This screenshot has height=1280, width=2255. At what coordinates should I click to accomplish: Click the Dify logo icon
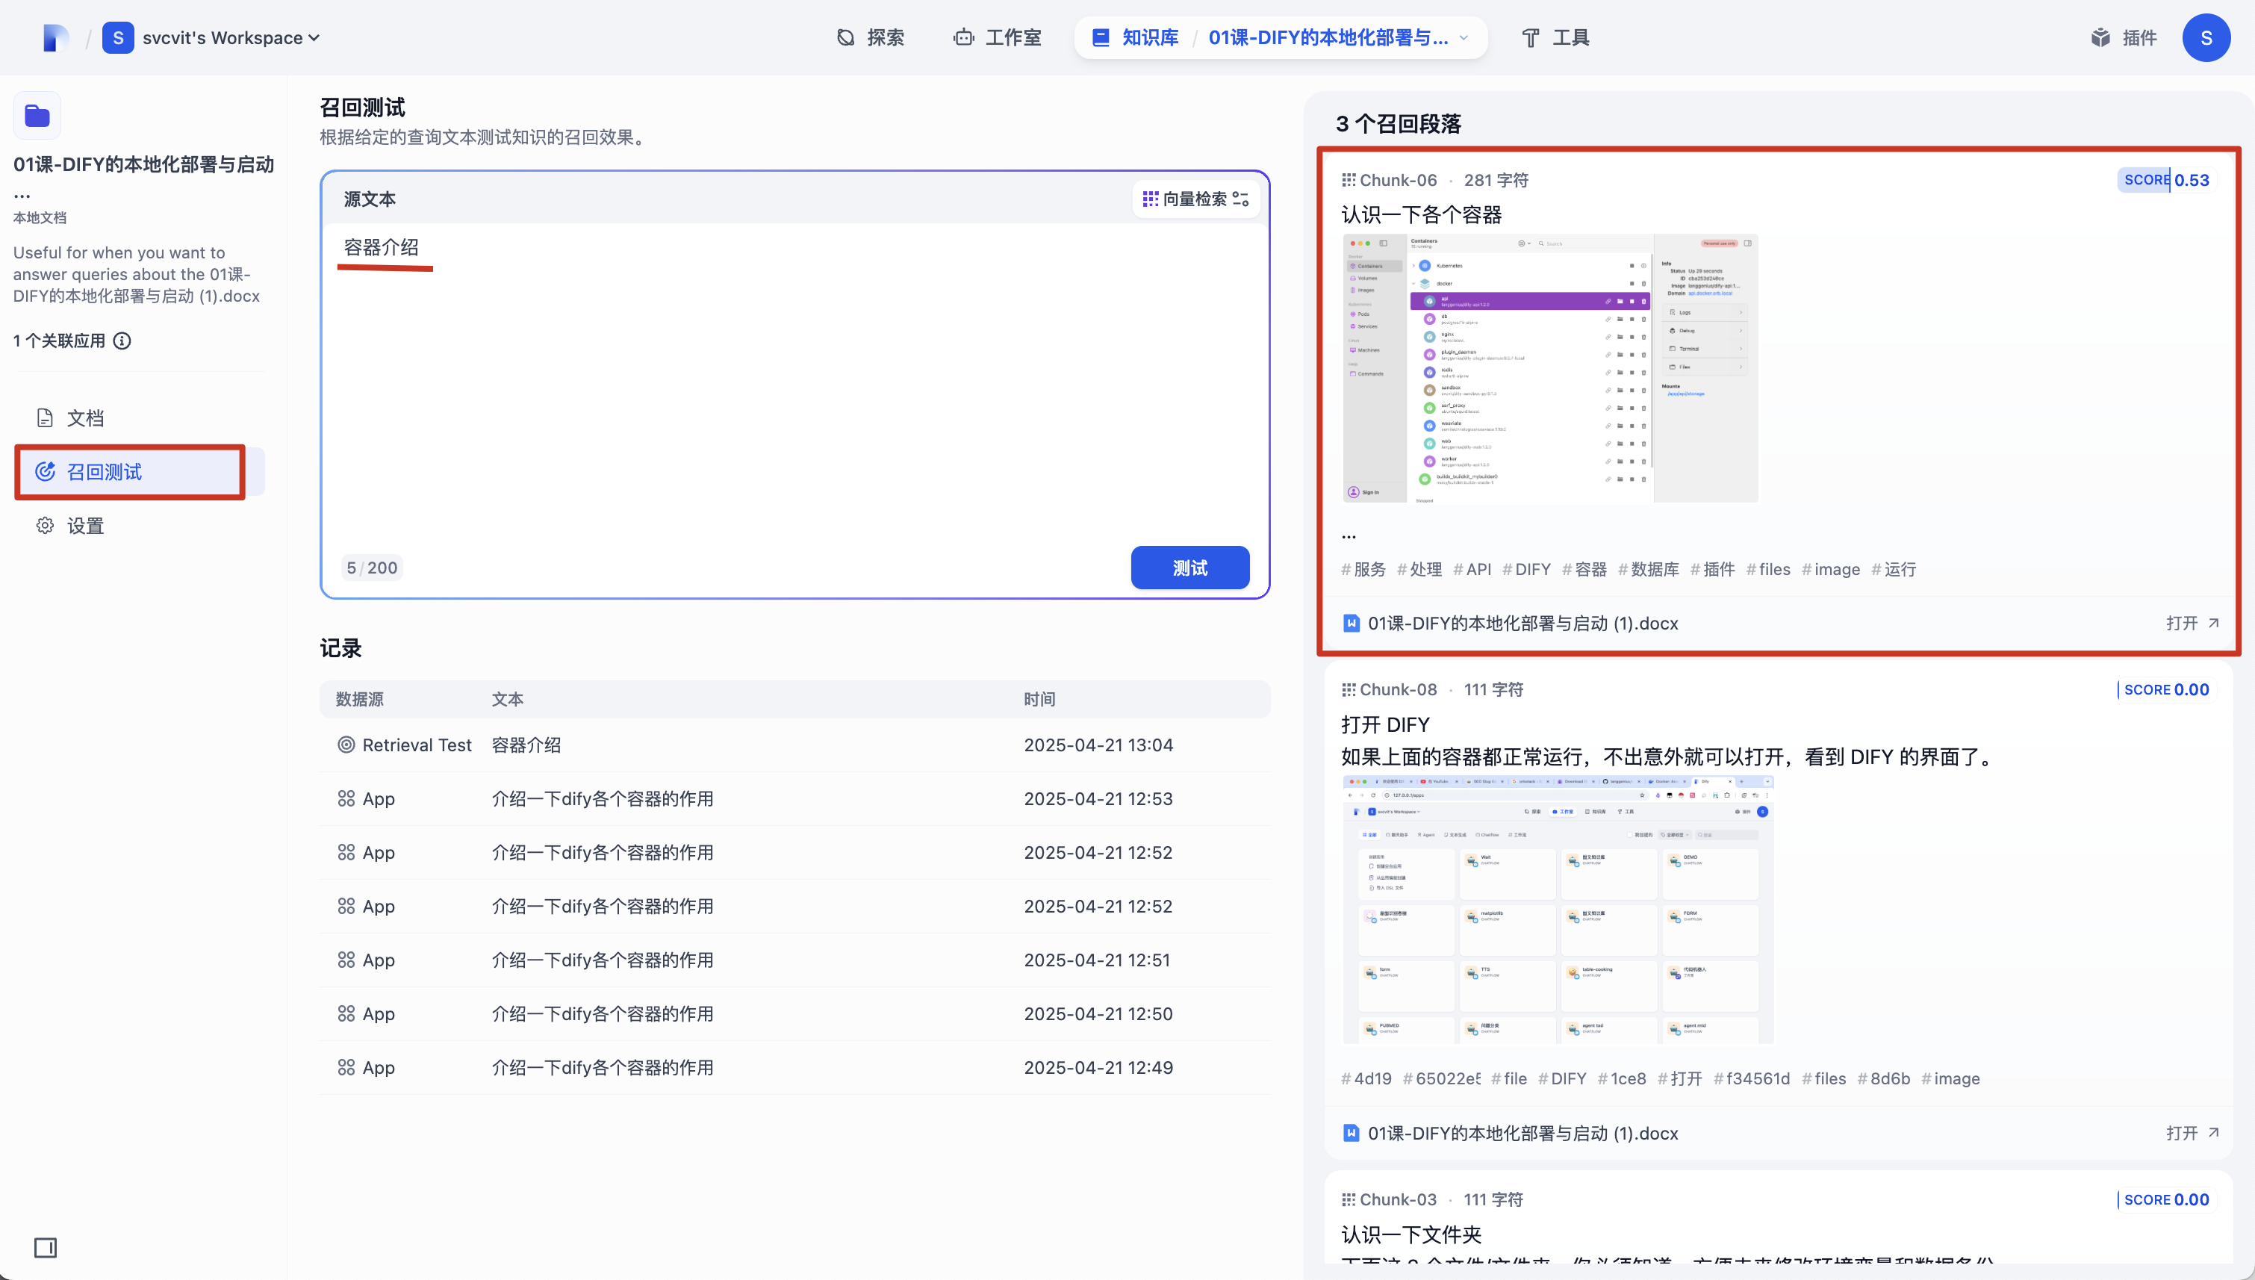pos(55,38)
